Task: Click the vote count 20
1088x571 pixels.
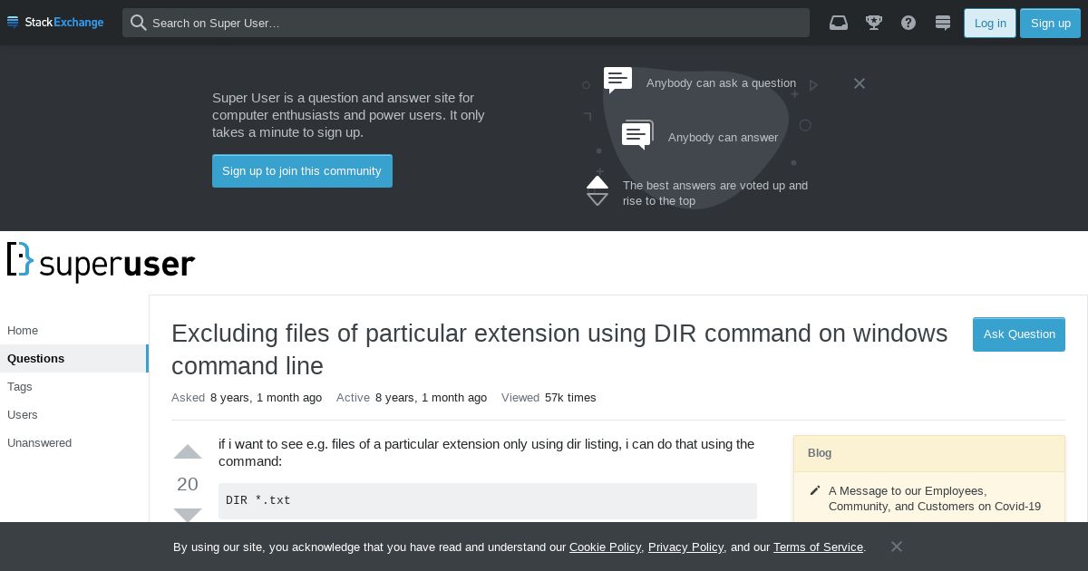Action: pos(188,484)
